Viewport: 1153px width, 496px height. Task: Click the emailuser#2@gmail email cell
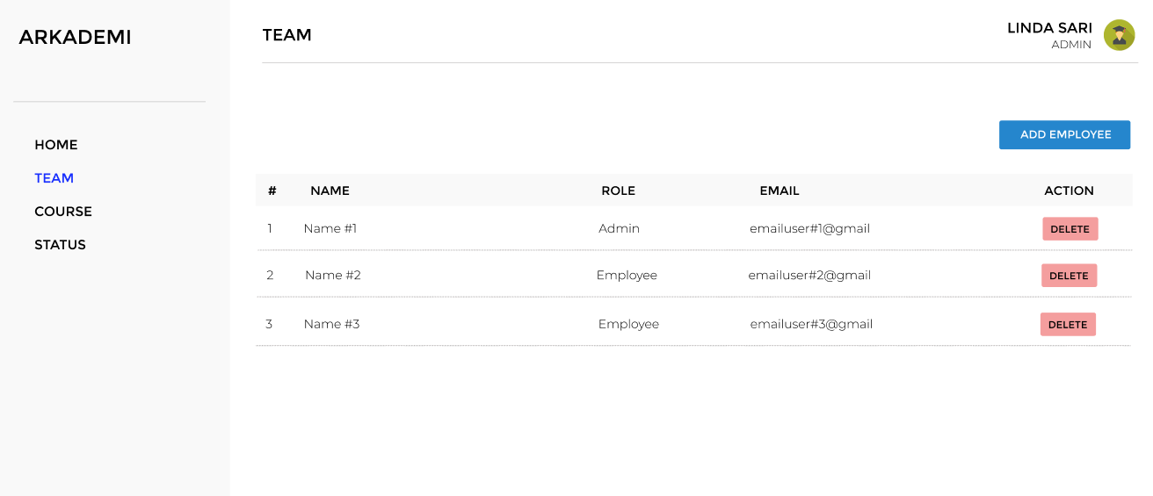(x=809, y=276)
